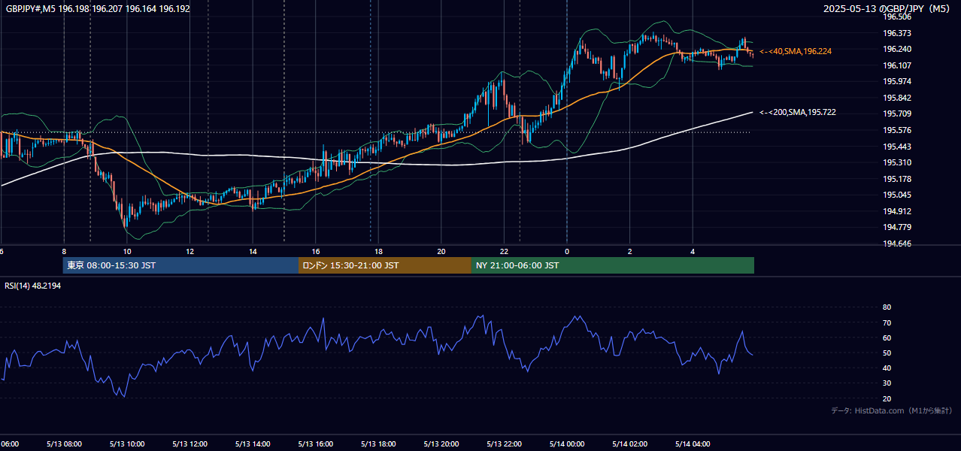The height and width of the screenshot is (451, 961).
Task: Click price axis value 195.576
Action: point(896,130)
